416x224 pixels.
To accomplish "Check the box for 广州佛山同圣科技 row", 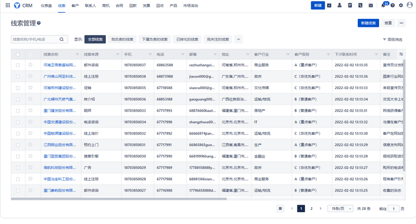I will (18, 76).
